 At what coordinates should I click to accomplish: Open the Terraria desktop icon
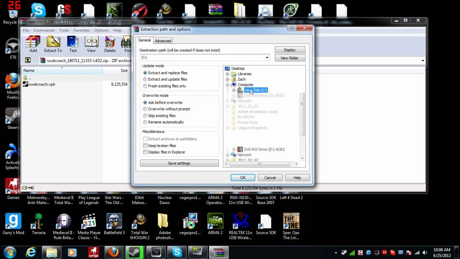[38, 224]
